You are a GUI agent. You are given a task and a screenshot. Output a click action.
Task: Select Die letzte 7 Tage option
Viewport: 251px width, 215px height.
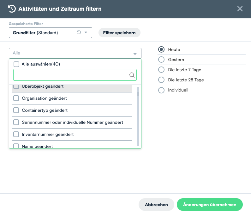[x=161, y=70]
